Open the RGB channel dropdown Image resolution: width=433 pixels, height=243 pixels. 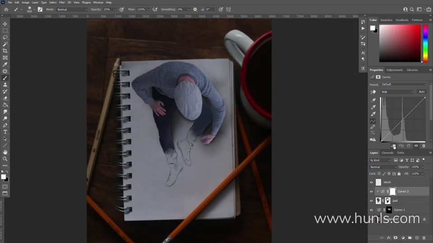click(x=397, y=92)
